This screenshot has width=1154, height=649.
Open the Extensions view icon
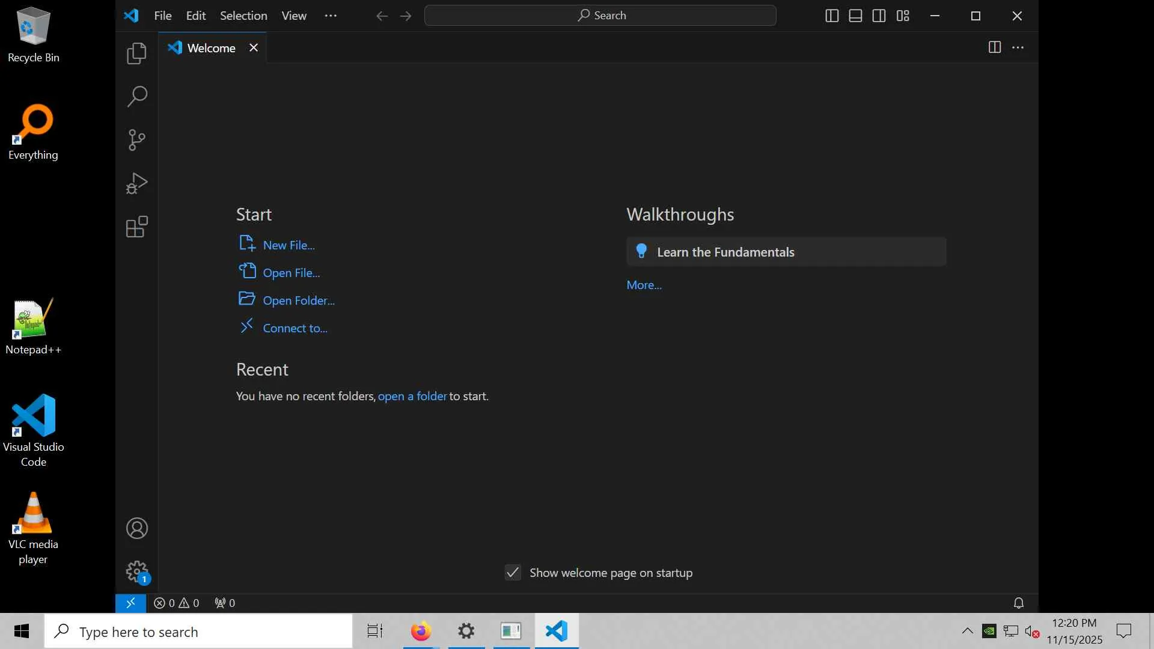click(x=136, y=227)
